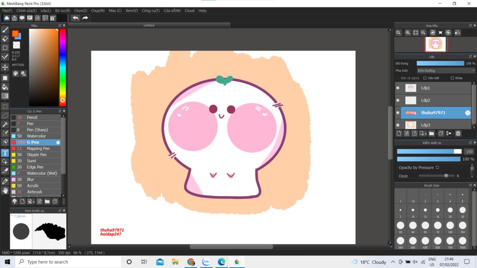
Task: Adjust the Độ trong layer opacity slider
Action: 440,63
